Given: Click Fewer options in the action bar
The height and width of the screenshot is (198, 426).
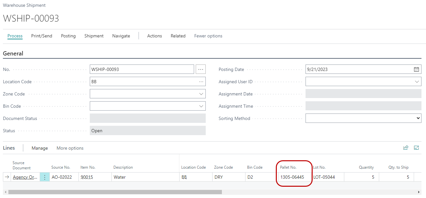Looking at the screenshot, I should [208, 36].
